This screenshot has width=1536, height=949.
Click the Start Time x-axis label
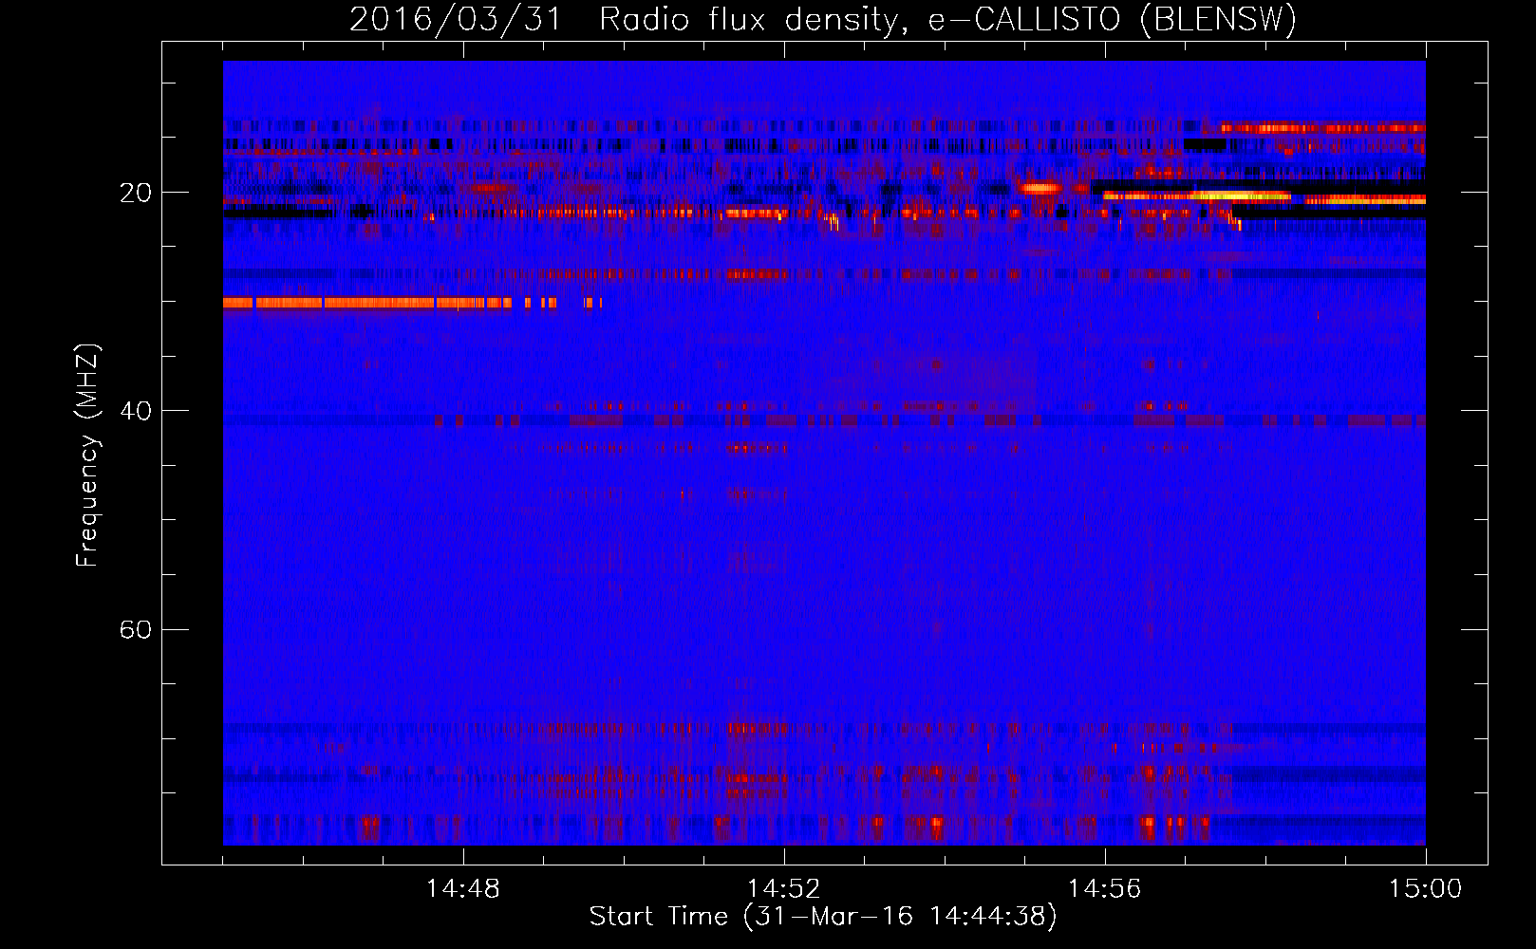823,917
